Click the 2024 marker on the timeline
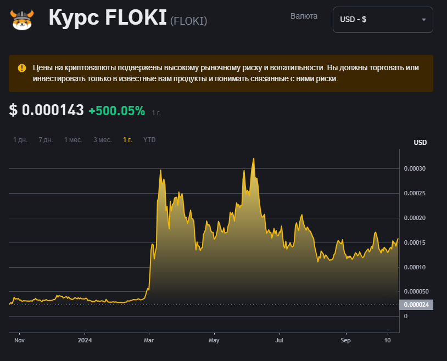This screenshot has width=447, height=361. pyautogui.click(x=83, y=340)
